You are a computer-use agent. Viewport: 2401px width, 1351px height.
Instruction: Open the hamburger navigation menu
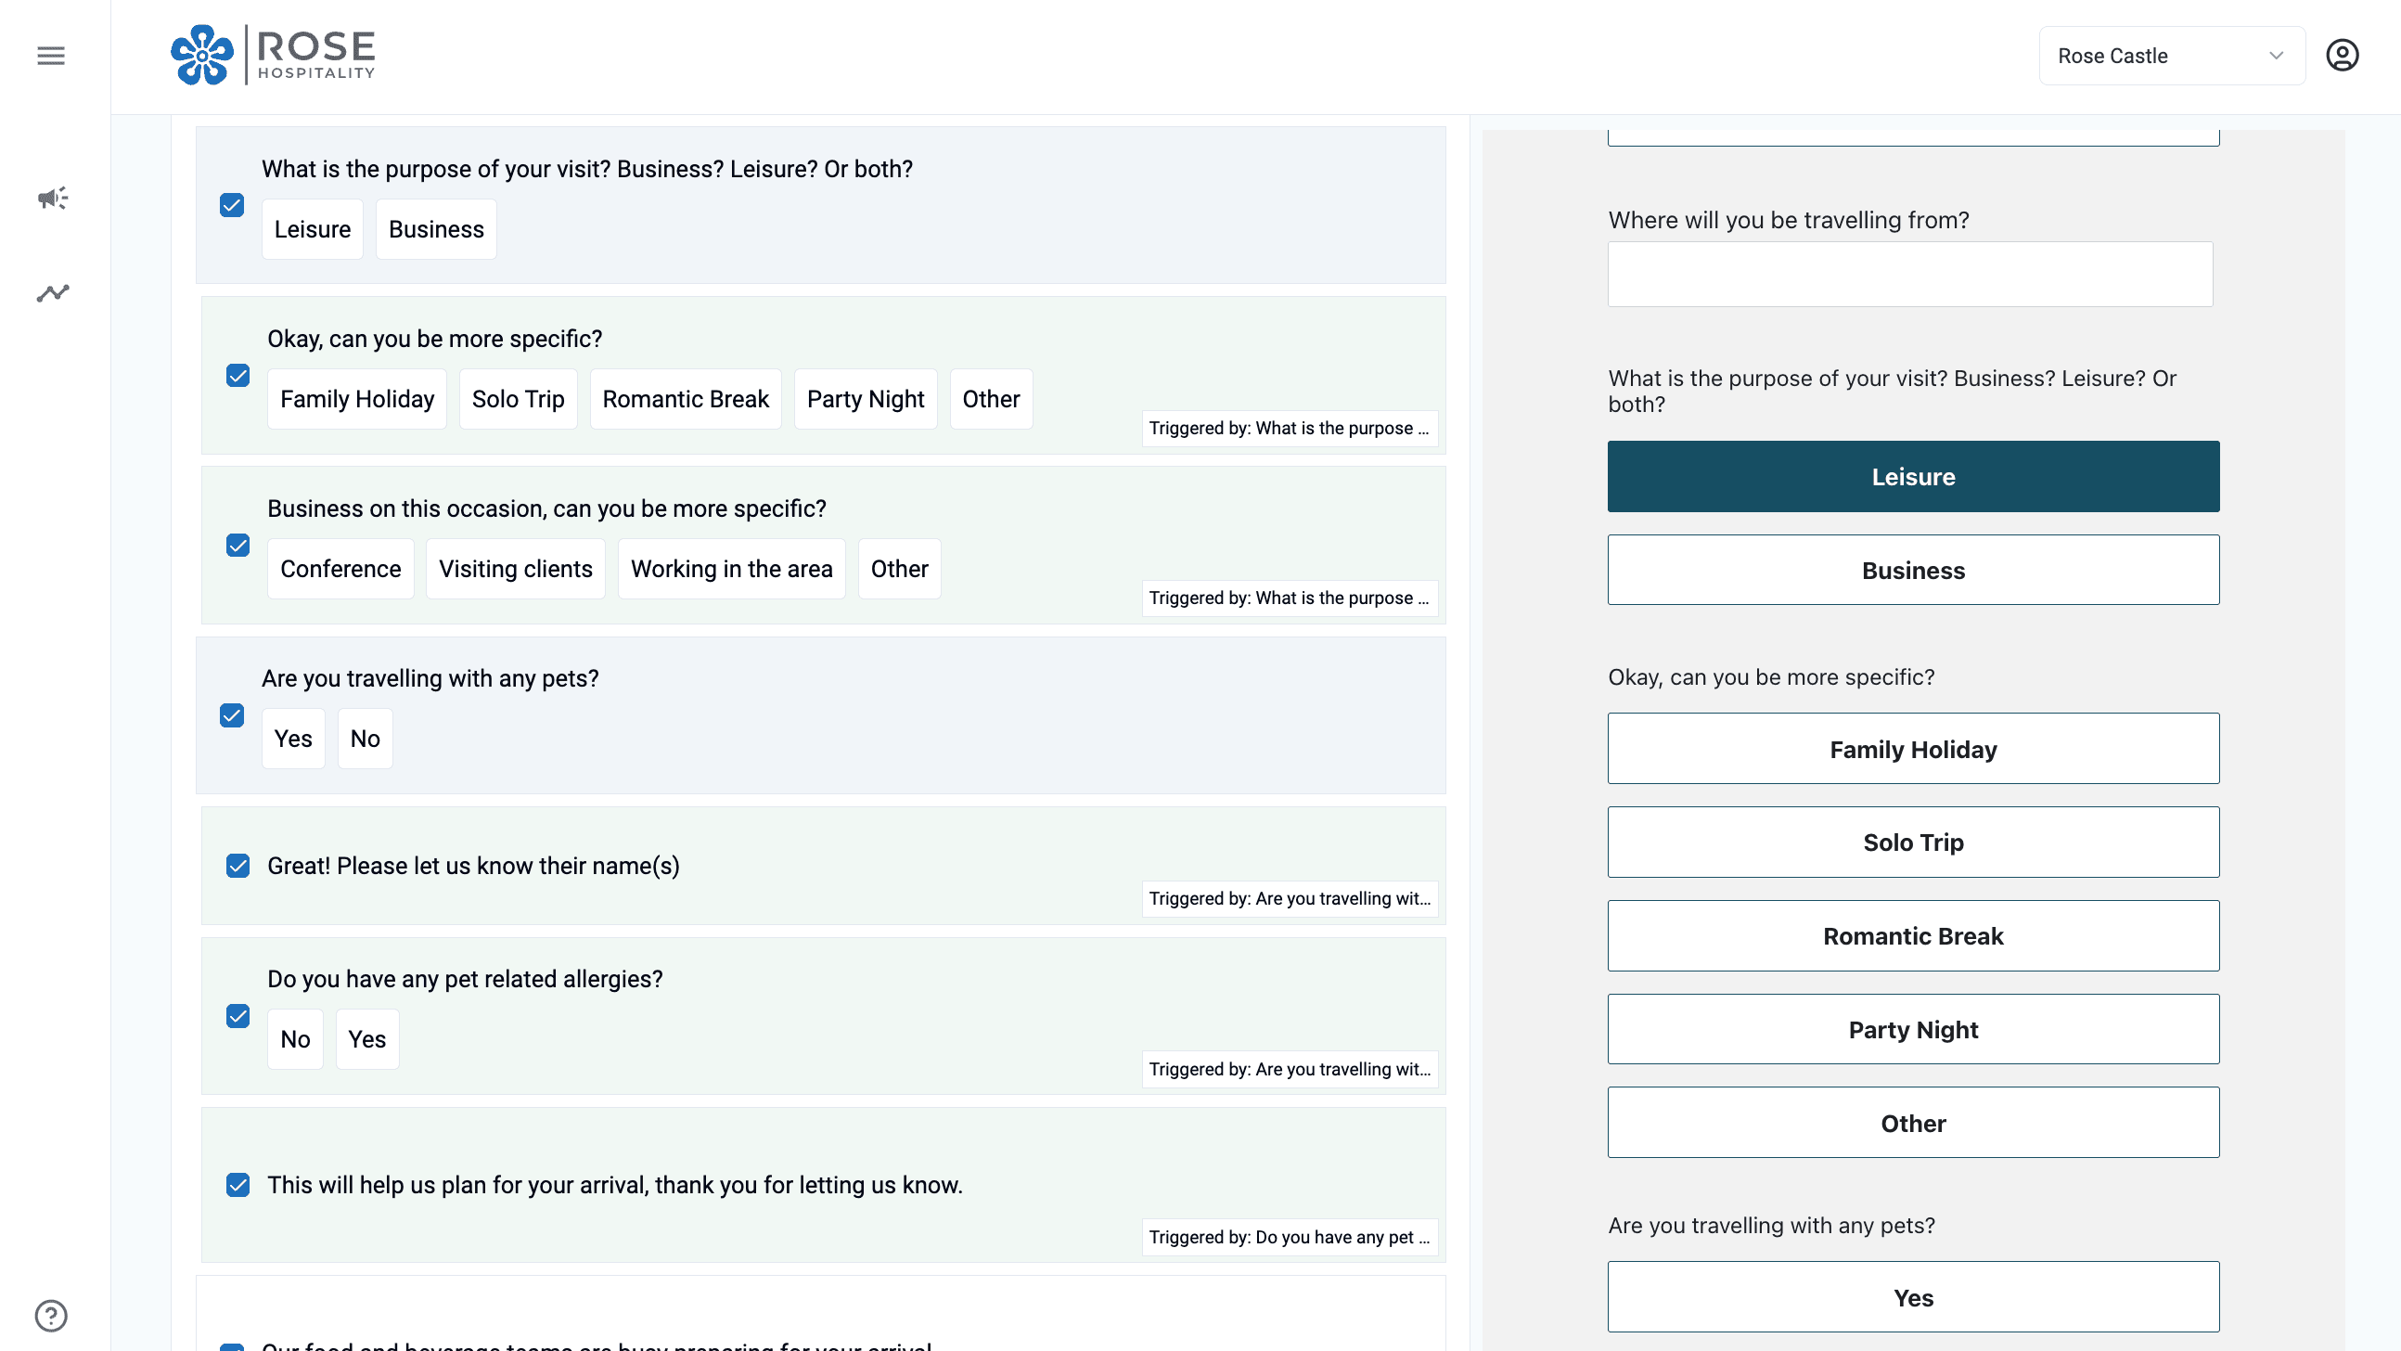(51, 56)
